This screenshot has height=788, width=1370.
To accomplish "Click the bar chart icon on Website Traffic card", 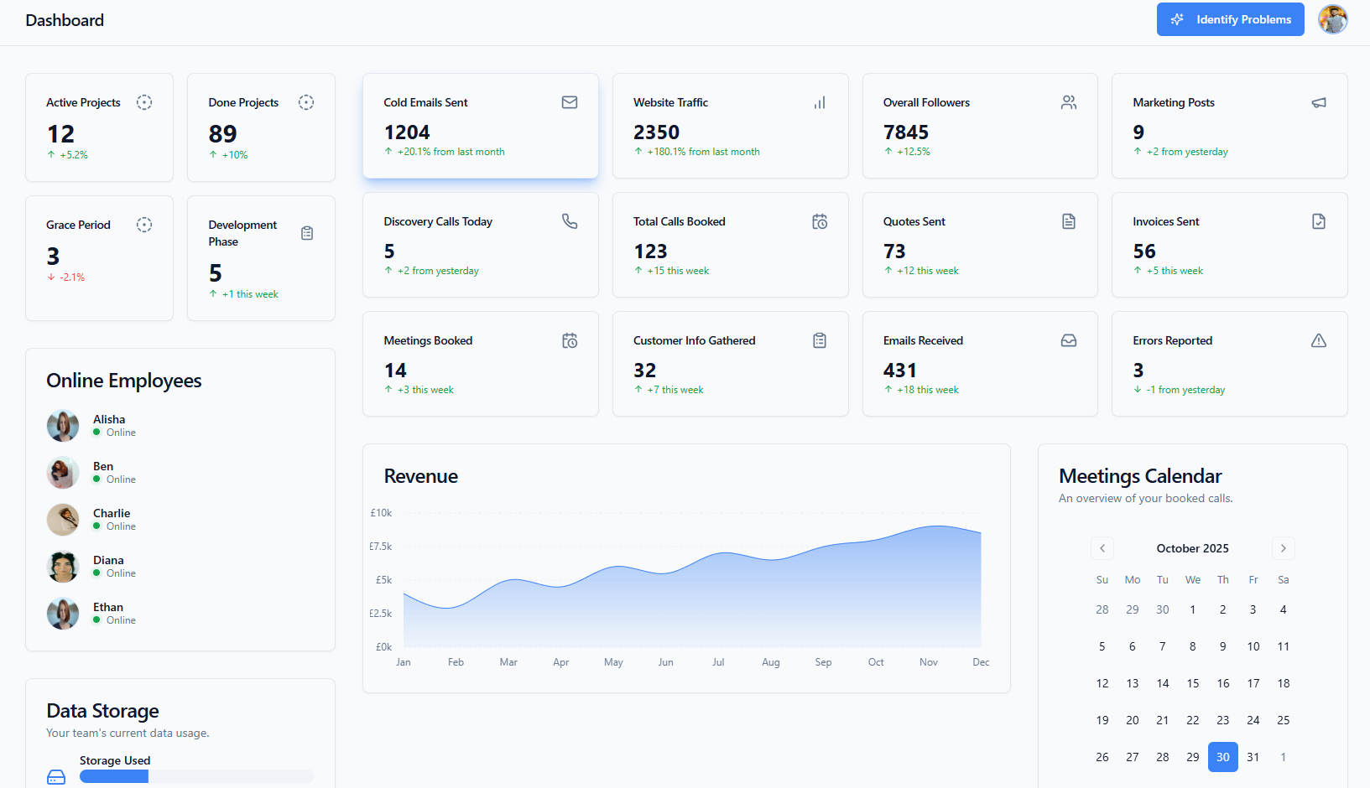I will 820,102.
